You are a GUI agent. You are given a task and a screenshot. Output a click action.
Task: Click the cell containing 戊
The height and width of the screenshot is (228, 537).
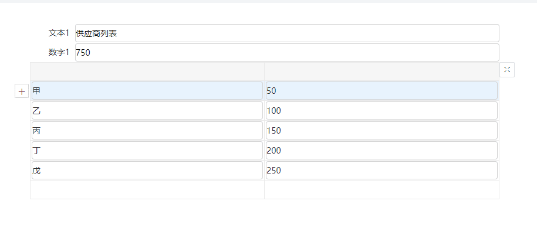(147, 170)
